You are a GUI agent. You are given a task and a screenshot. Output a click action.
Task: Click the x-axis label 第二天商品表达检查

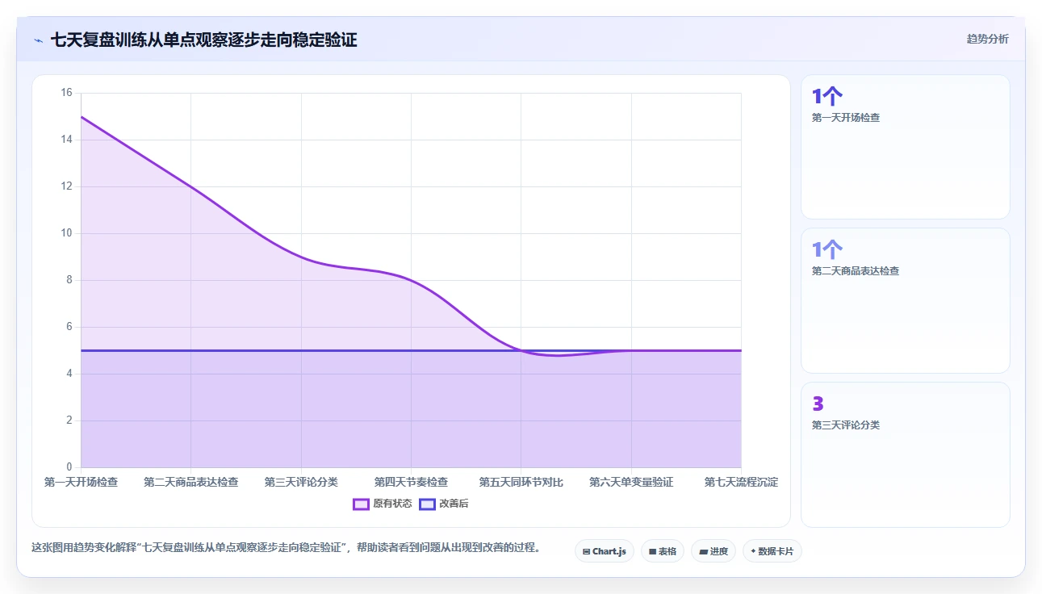click(191, 482)
